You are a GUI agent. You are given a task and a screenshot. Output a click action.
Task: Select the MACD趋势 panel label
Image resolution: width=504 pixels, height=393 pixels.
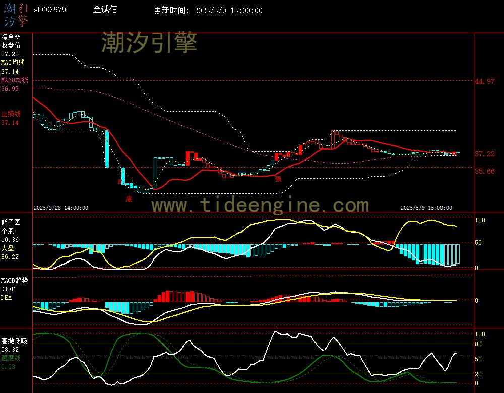[15, 281]
